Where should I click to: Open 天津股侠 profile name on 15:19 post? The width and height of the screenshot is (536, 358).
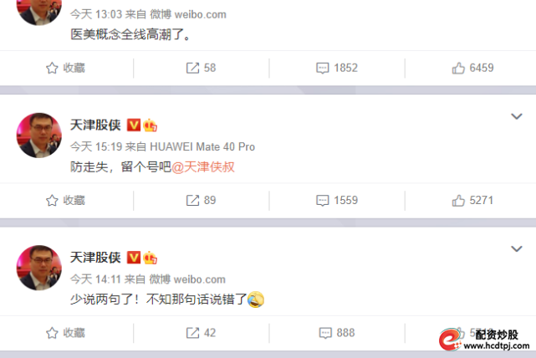click(95, 125)
